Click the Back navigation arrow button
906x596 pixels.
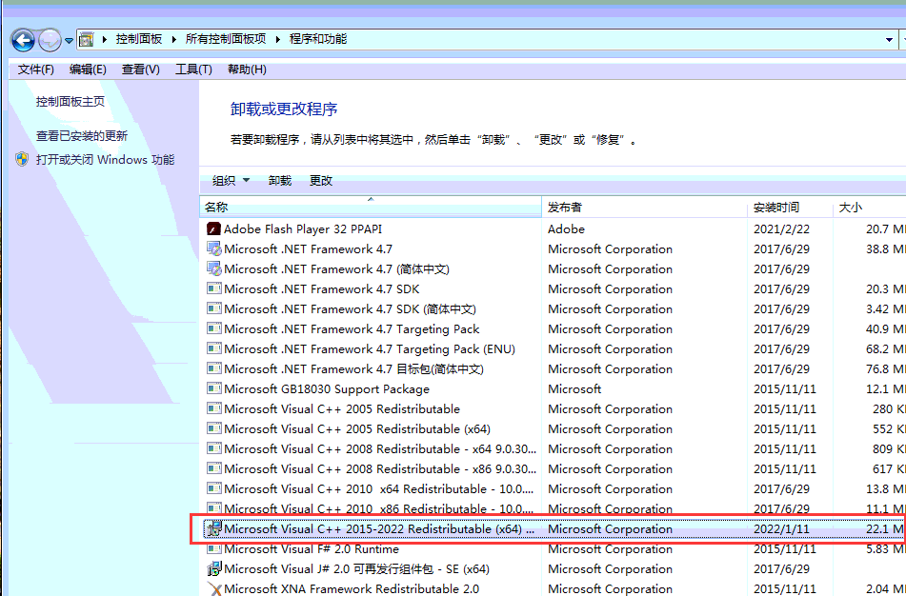(23, 40)
